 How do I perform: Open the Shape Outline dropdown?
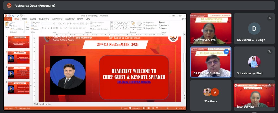coord(150,25)
